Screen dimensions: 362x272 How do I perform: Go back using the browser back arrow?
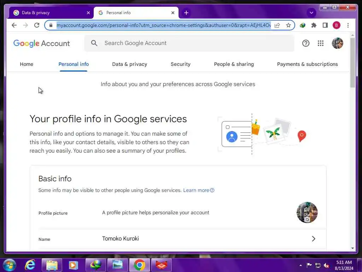point(14,25)
